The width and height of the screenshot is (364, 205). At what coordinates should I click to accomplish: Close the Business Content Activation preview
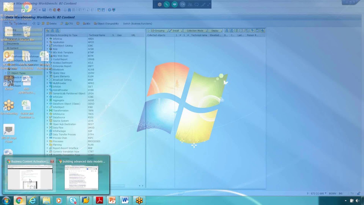tap(52, 161)
